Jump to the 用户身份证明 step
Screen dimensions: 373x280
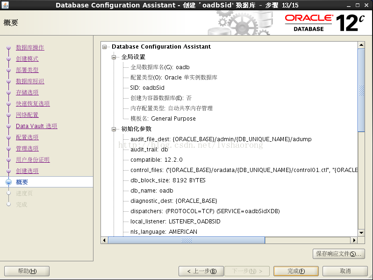[33, 159]
